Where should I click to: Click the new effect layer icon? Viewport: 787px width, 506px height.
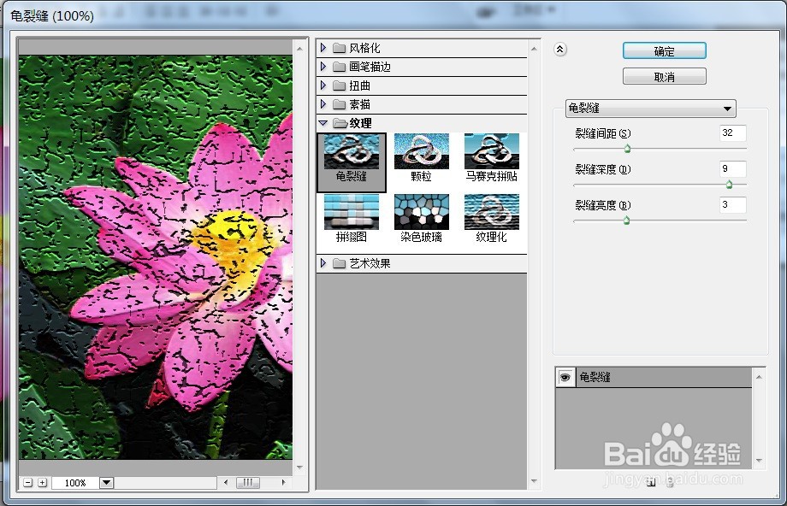[x=651, y=482]
